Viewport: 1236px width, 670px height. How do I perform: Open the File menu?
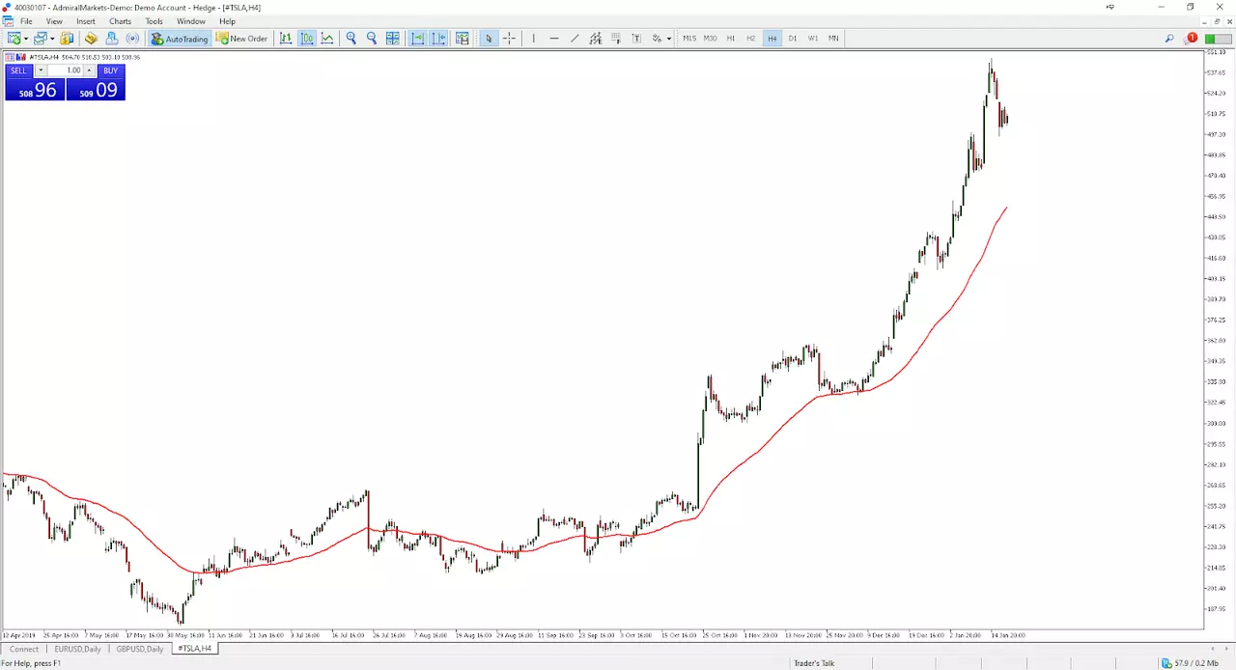(x=26, y=21)
